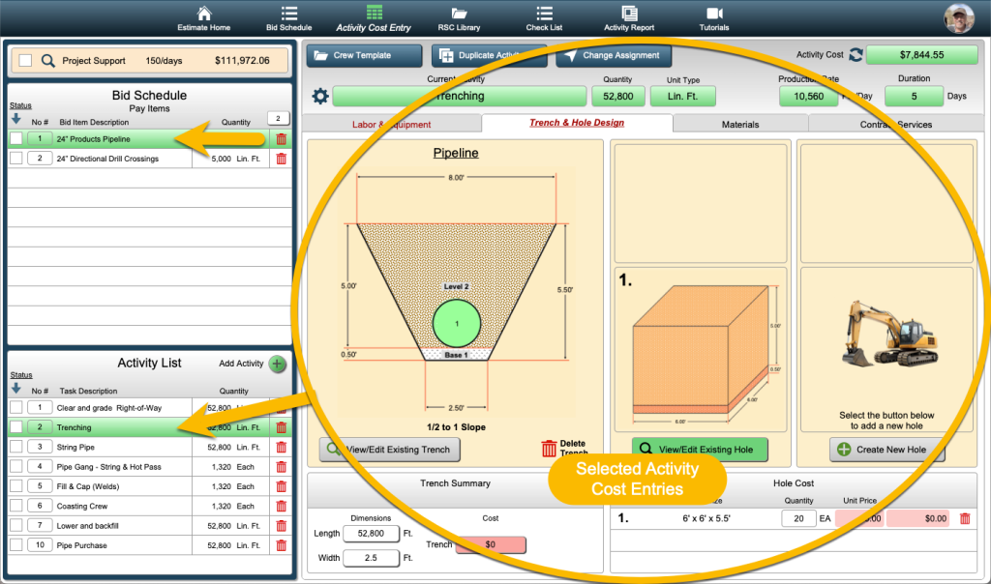
Task: Click the Change Assignment button
Action: pyautogui.click(x=614, y=55)
